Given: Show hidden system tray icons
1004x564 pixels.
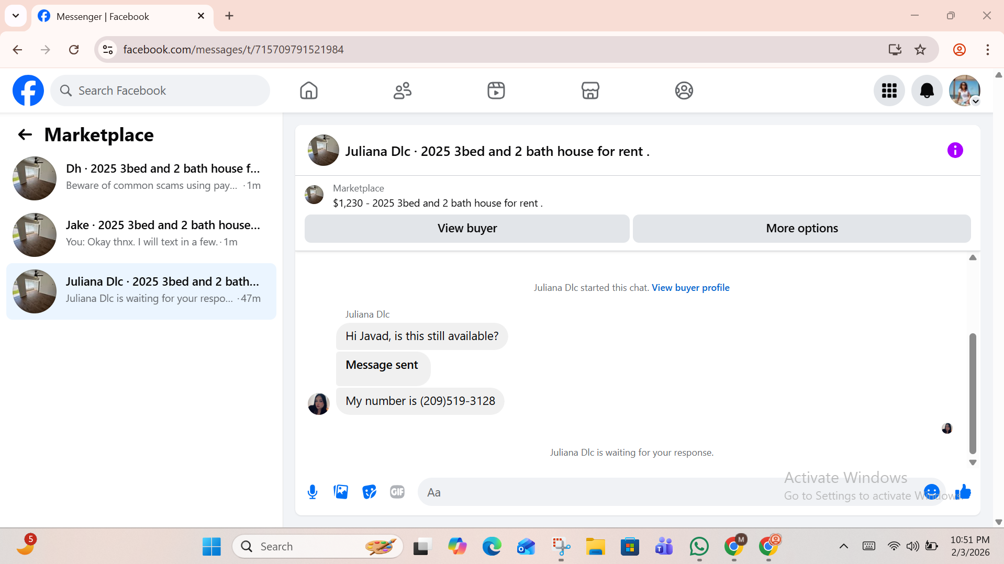Looking at the screenshot, I should [x=844, y=547].
